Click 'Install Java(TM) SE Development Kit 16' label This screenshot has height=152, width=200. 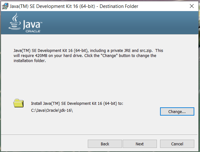point(77,104)
